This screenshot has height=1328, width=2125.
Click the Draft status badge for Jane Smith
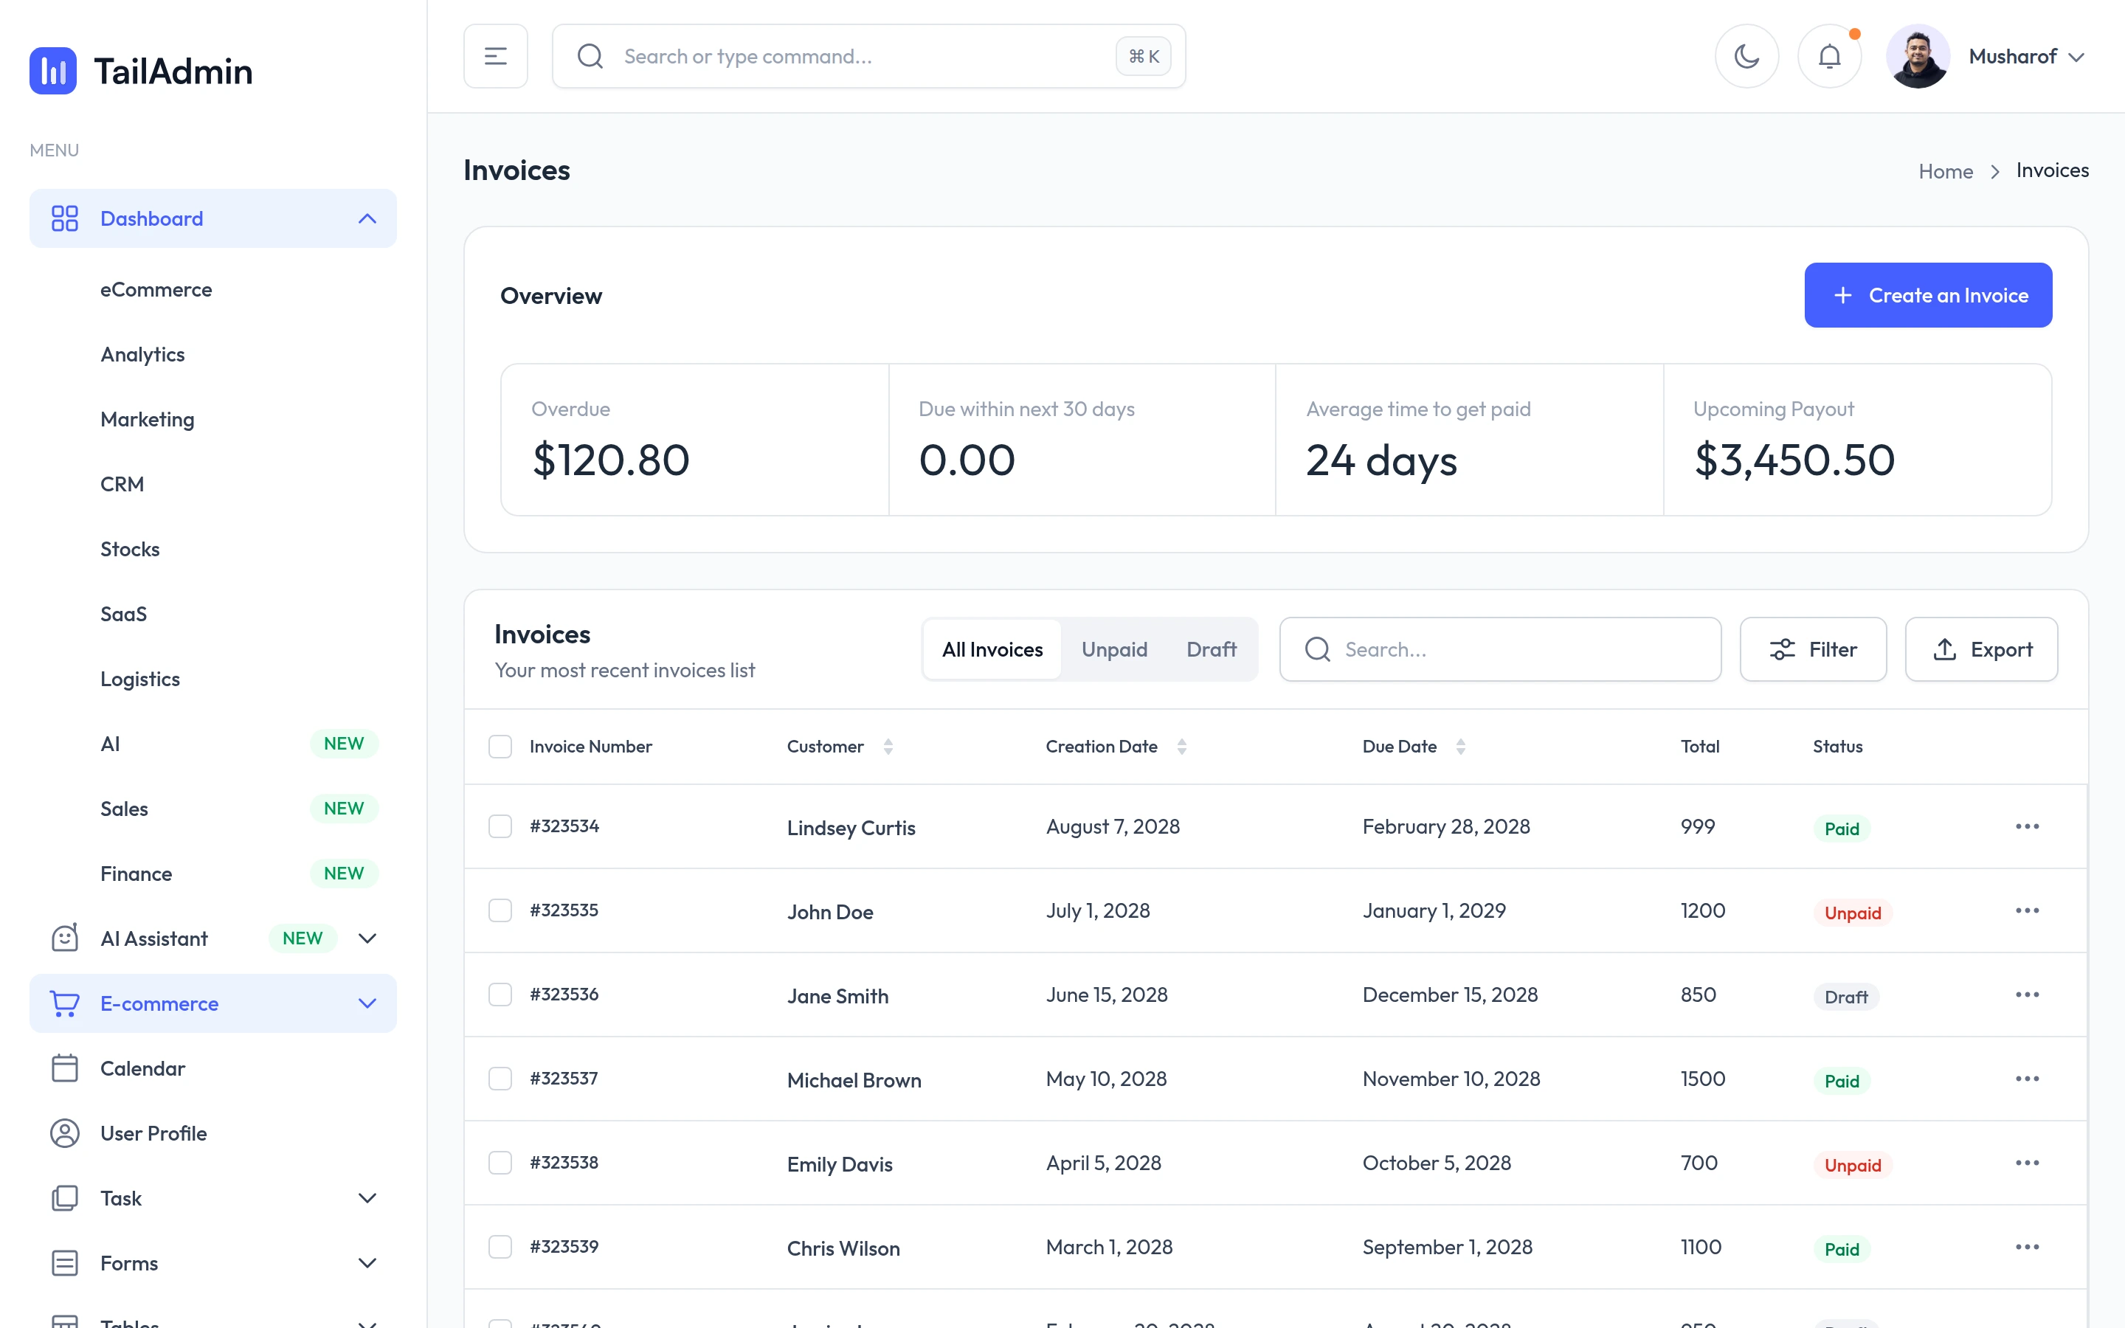pos(1846,997)
